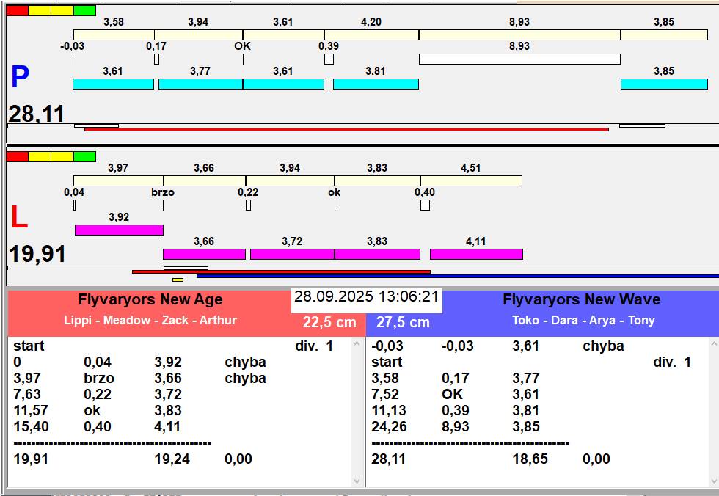Image resolution: width=719 pixels, height=496 pixels.
Task: Click the red start light in lane P
Action: coord(17,10)
